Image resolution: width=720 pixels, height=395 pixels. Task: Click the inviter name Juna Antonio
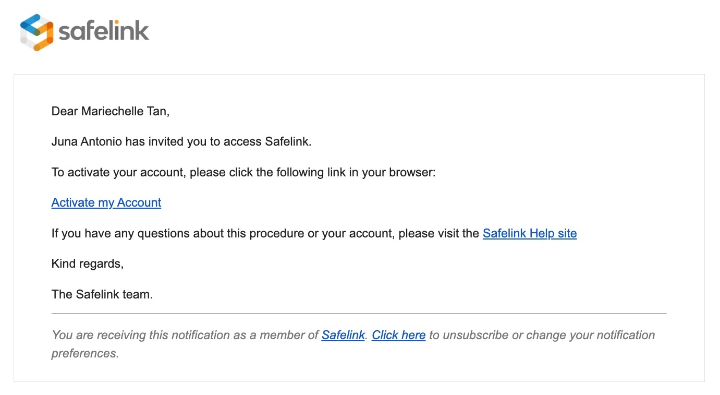[87, 141]
